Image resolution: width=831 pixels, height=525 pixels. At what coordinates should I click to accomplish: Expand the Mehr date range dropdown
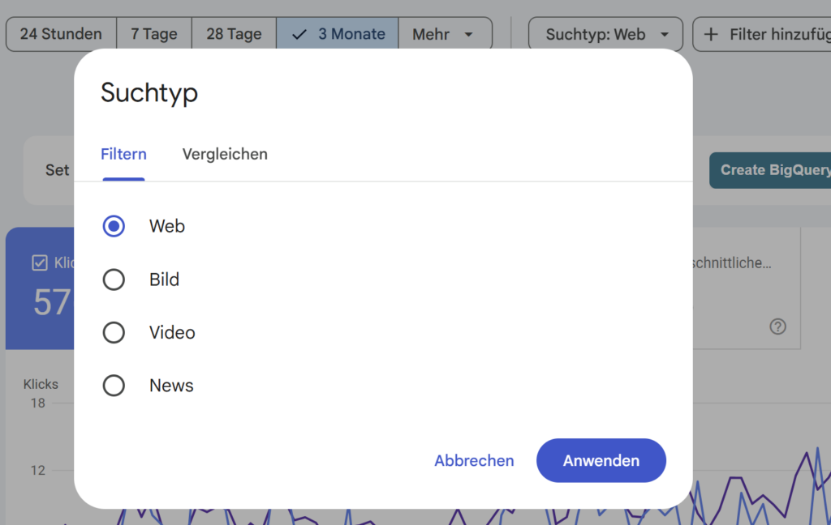pos(444,34)
